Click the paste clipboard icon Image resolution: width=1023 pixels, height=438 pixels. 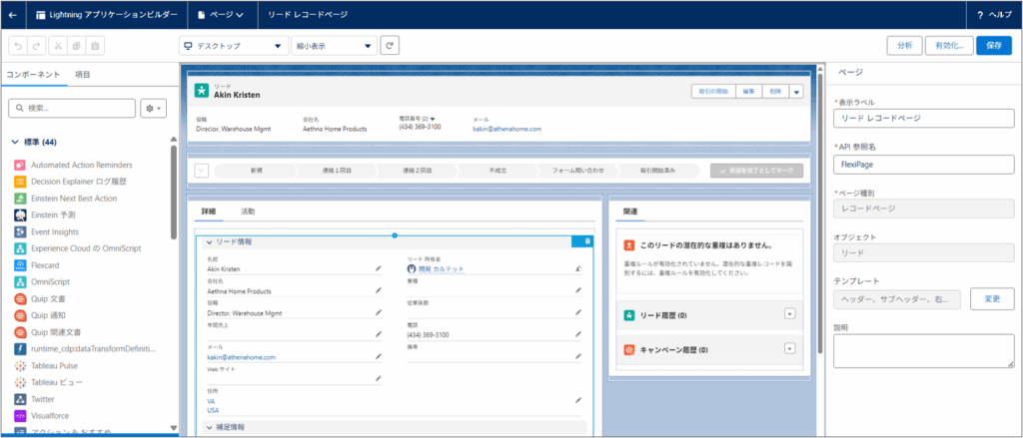95,46
